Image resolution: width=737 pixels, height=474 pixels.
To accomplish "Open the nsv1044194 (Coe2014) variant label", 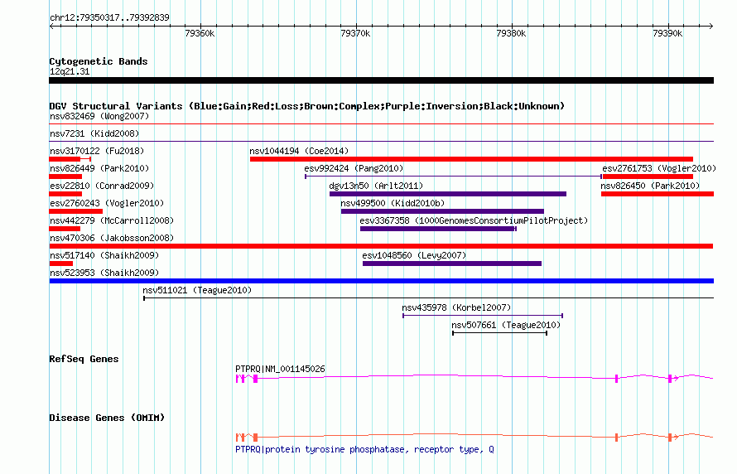I will pyautogui.click(x=299, y=151).
